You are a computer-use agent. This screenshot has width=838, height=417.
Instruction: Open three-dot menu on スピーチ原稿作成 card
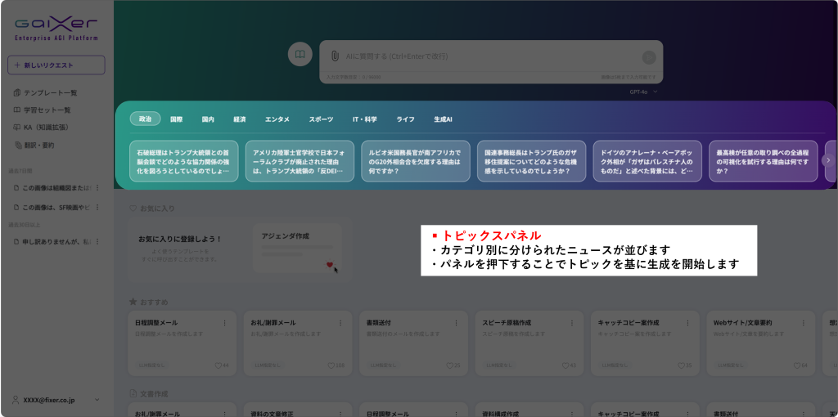point(573,323)
